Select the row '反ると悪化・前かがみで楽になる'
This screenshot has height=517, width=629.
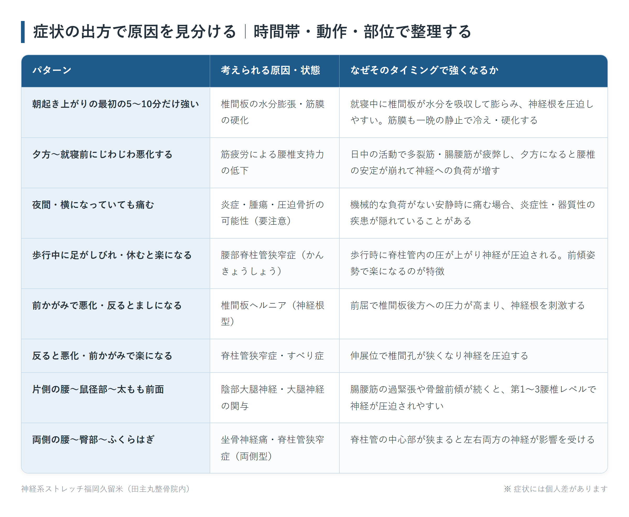[314, 356]
